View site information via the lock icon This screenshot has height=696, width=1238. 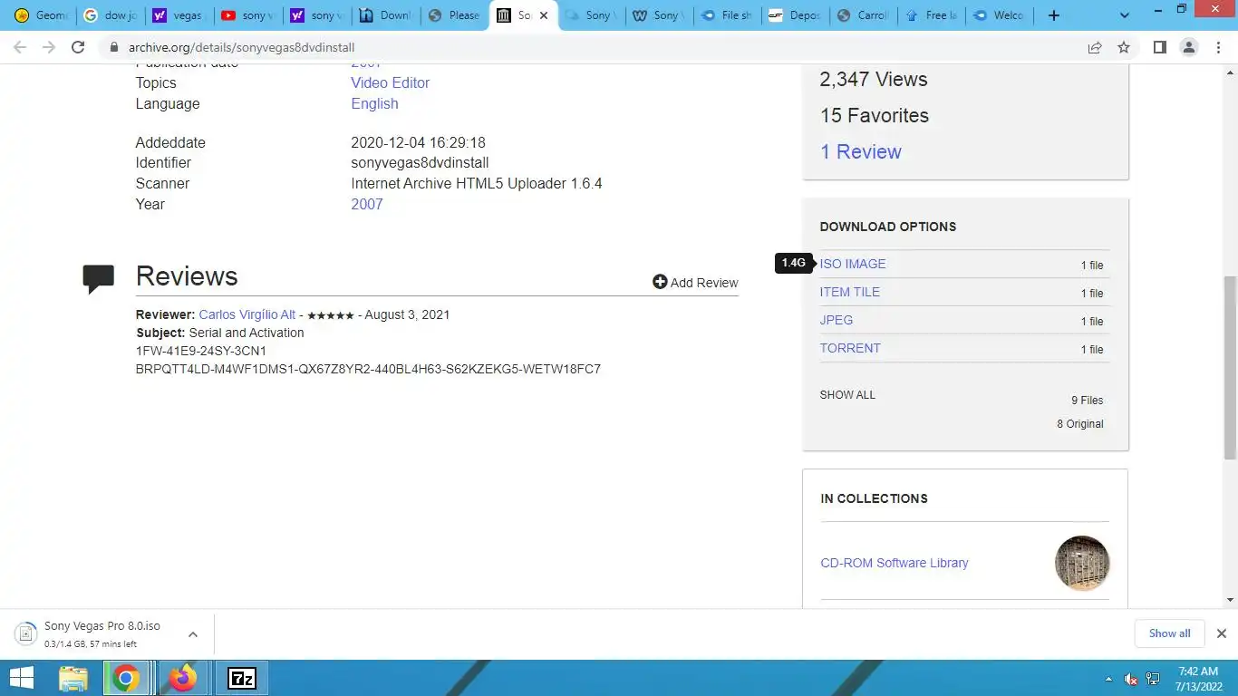[x=114, y=47]
